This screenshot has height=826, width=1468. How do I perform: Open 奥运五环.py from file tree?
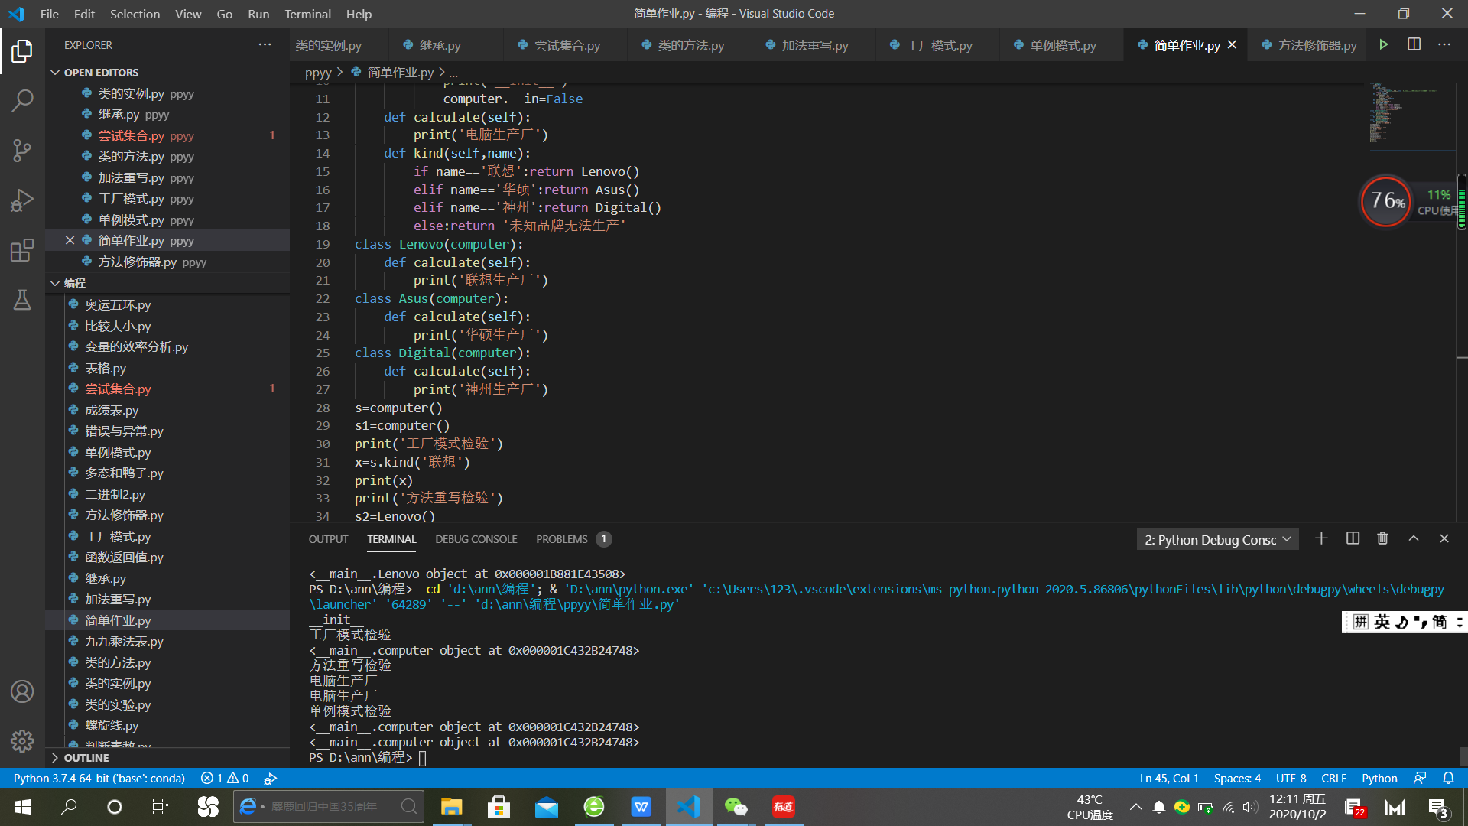point(118,304)
